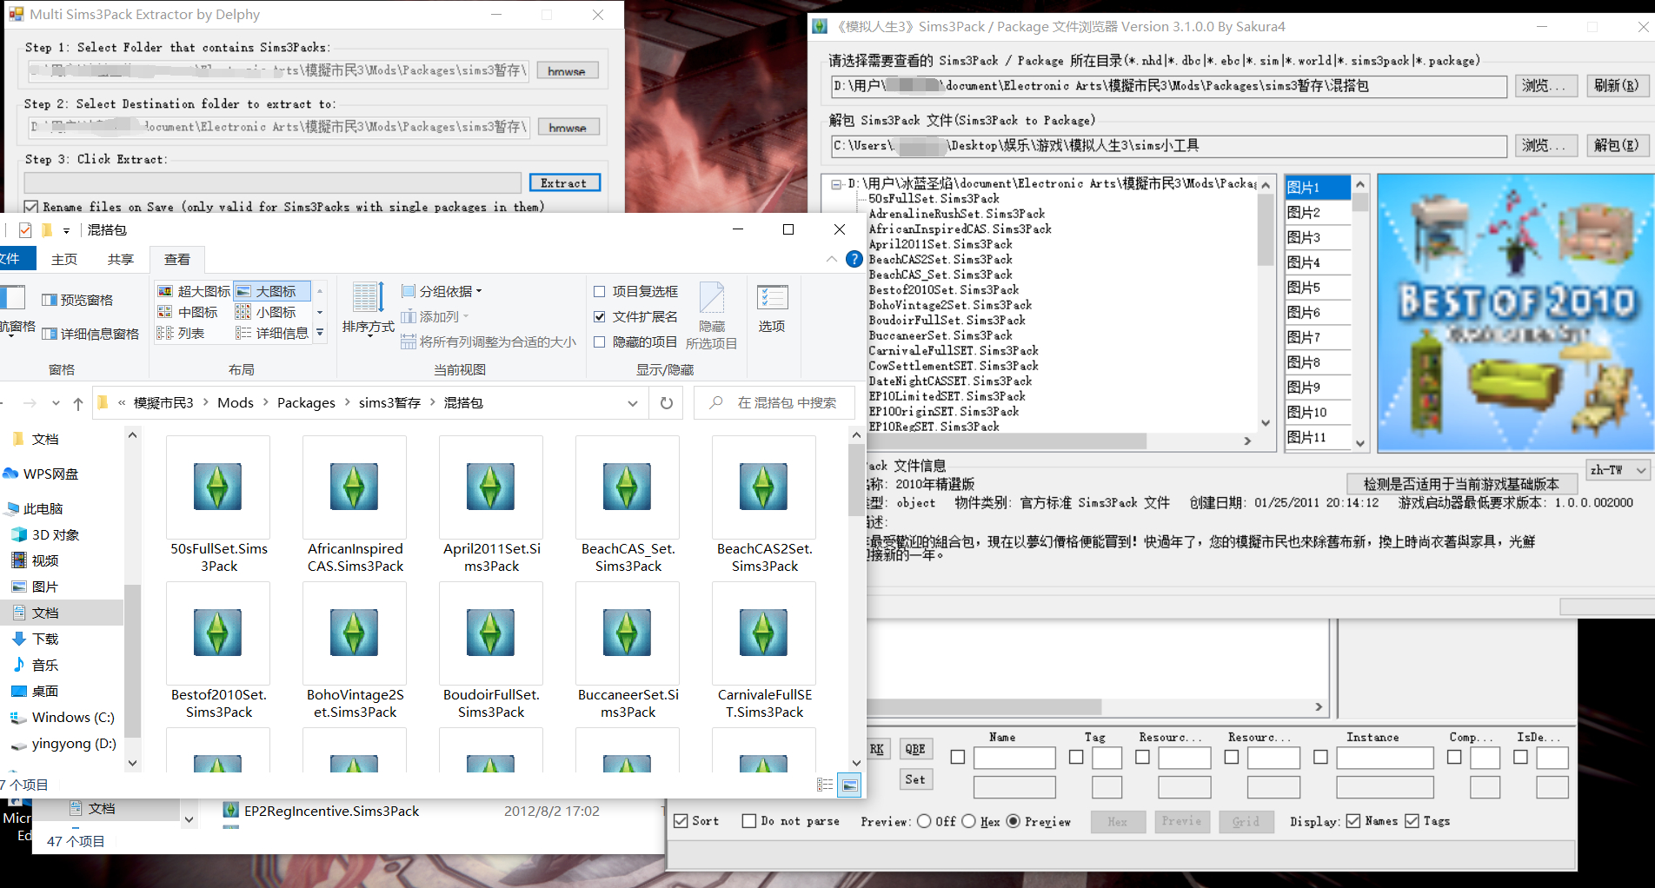
Task: Open the 选项 folder options
Action: (772, 309)
